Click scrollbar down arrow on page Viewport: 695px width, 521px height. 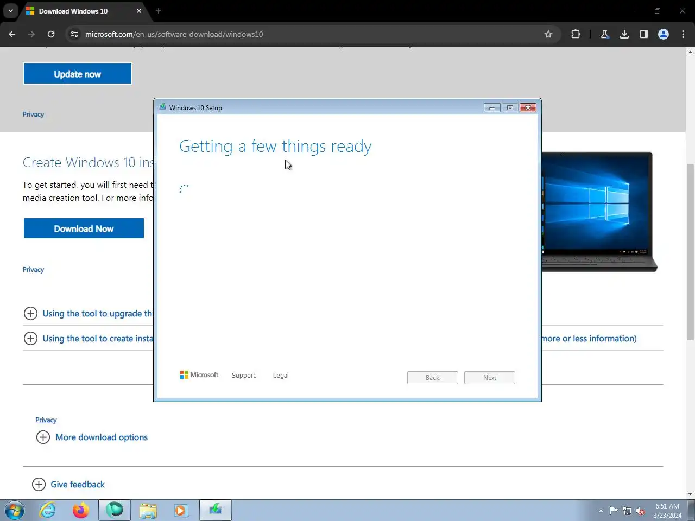click(x=690, y=494)
